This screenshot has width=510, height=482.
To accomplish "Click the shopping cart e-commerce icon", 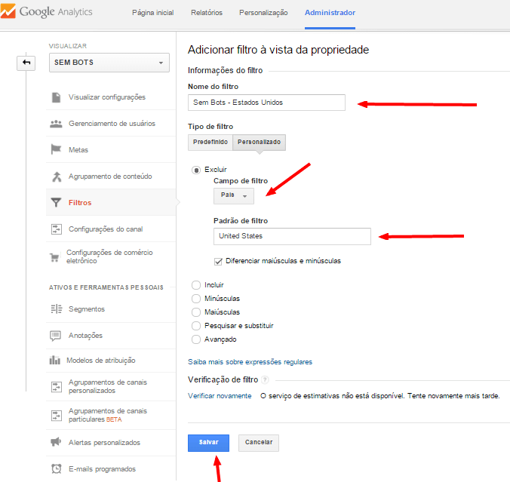I will pyautogui.click(x=55, y=256).
